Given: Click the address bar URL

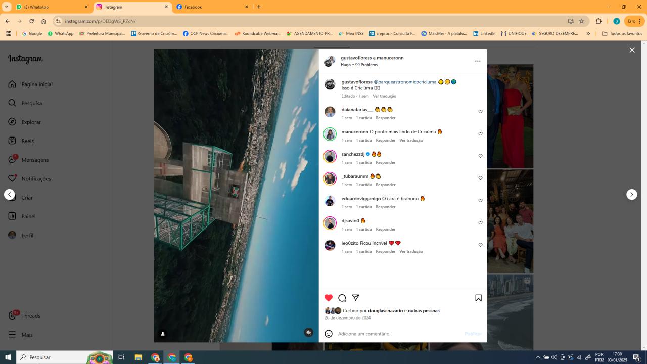Looking at the screenshot, I should (x=100, y=21).
